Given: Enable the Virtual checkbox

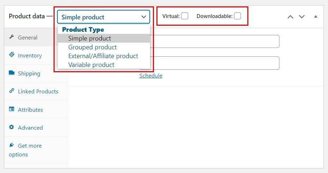Looking at the screenshot, I should [x=185, y=16].
